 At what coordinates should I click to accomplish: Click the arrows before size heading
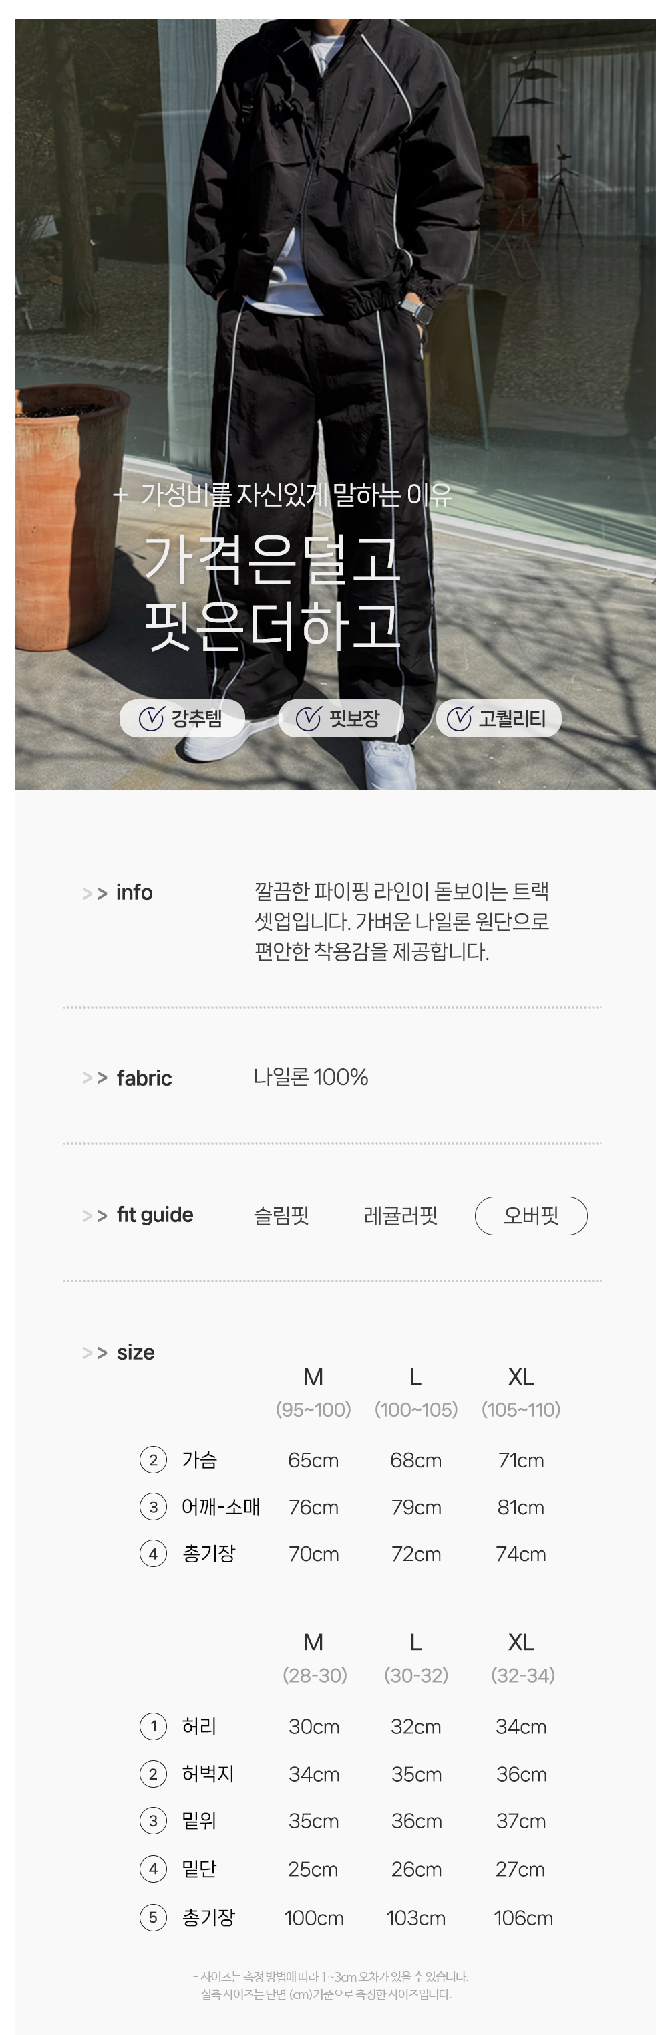[x=95, y=1353]
